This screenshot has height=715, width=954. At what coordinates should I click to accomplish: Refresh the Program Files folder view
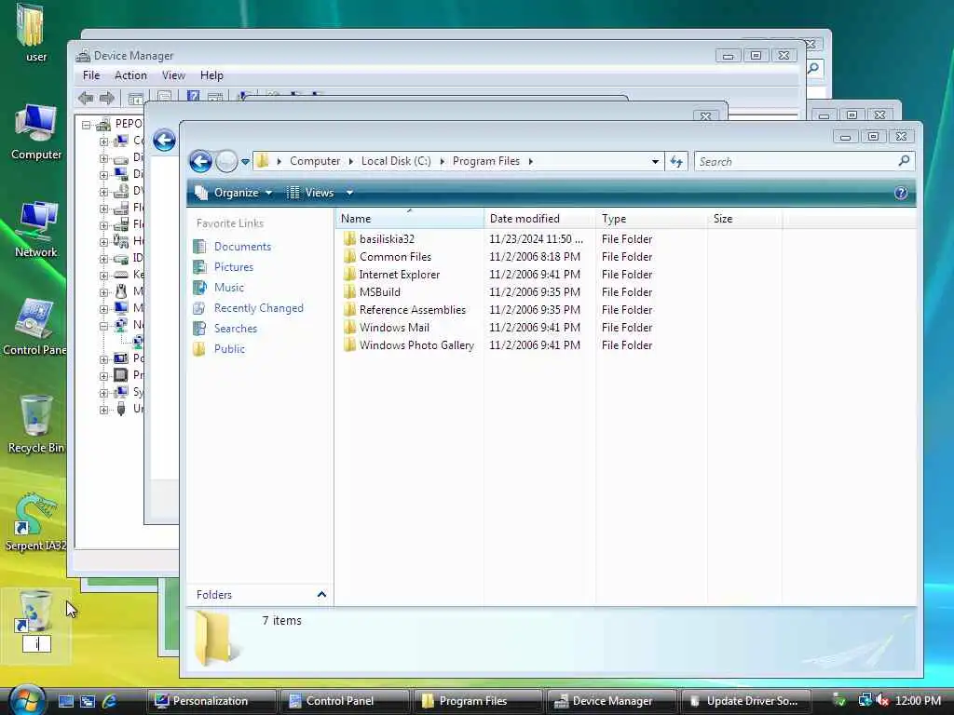(676, 162)
